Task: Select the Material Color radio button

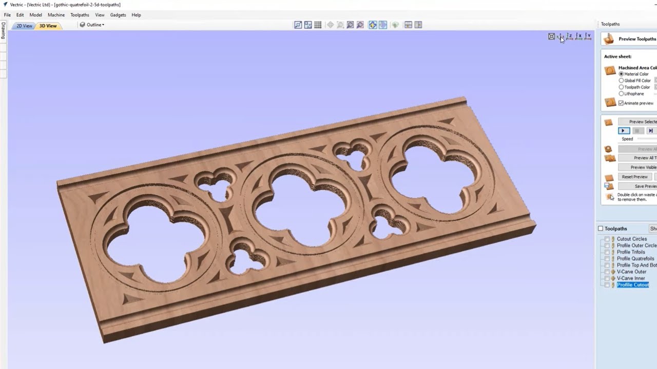Action: tap(621, 74)
